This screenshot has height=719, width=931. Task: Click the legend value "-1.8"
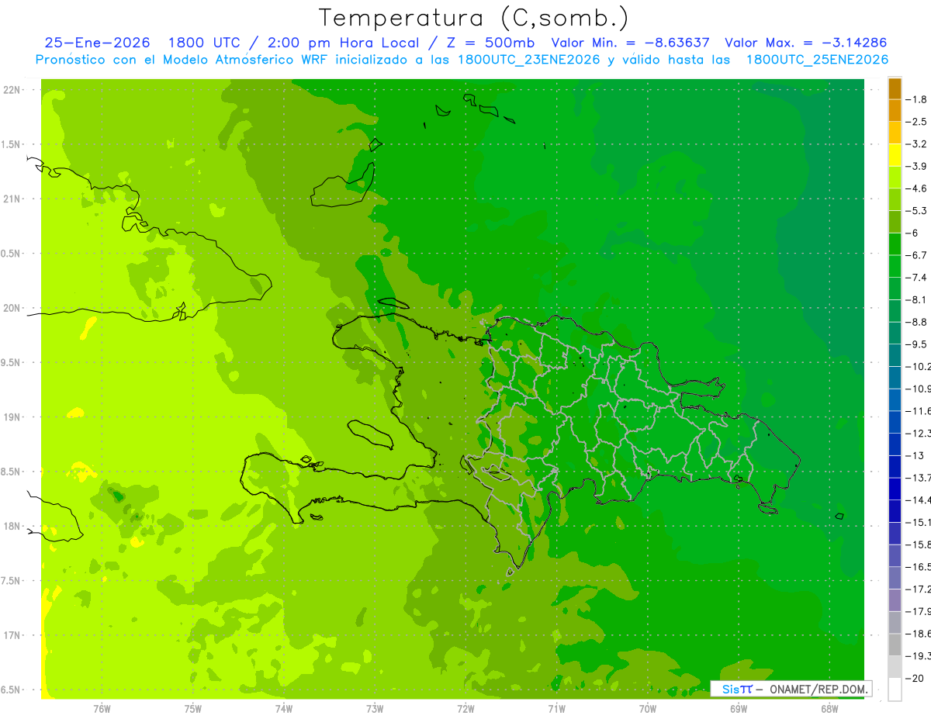[918, 99]
